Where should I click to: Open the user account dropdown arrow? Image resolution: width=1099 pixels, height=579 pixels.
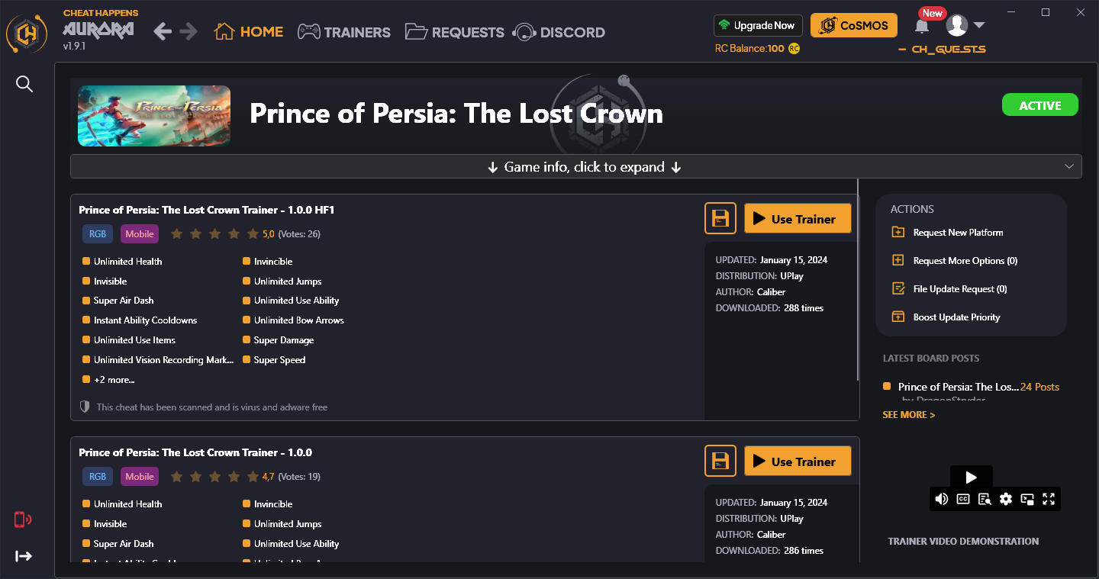pyautogui.click(x=979, y=25)
